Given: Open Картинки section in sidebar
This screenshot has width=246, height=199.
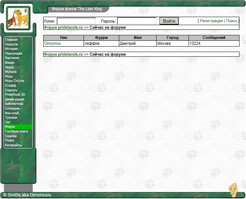Looking at the screenshot, I should (x=13, y=58).
